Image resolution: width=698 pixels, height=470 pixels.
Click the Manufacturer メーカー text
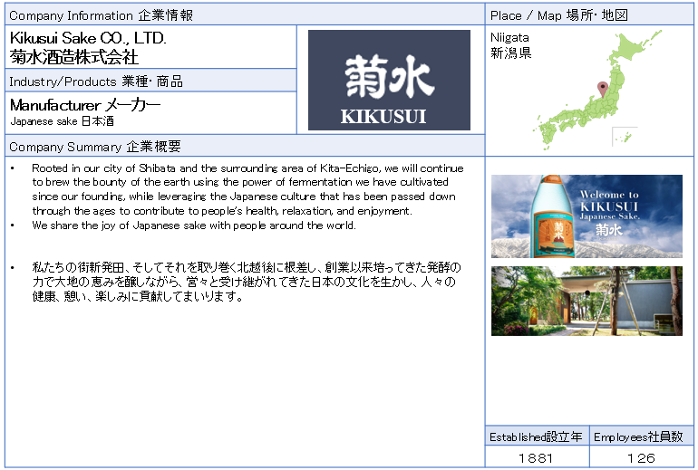click(85, 105)
